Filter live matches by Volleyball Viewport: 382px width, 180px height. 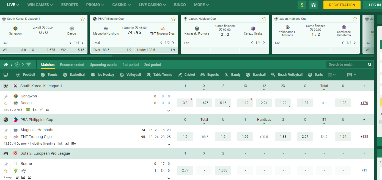coord(130,75)
